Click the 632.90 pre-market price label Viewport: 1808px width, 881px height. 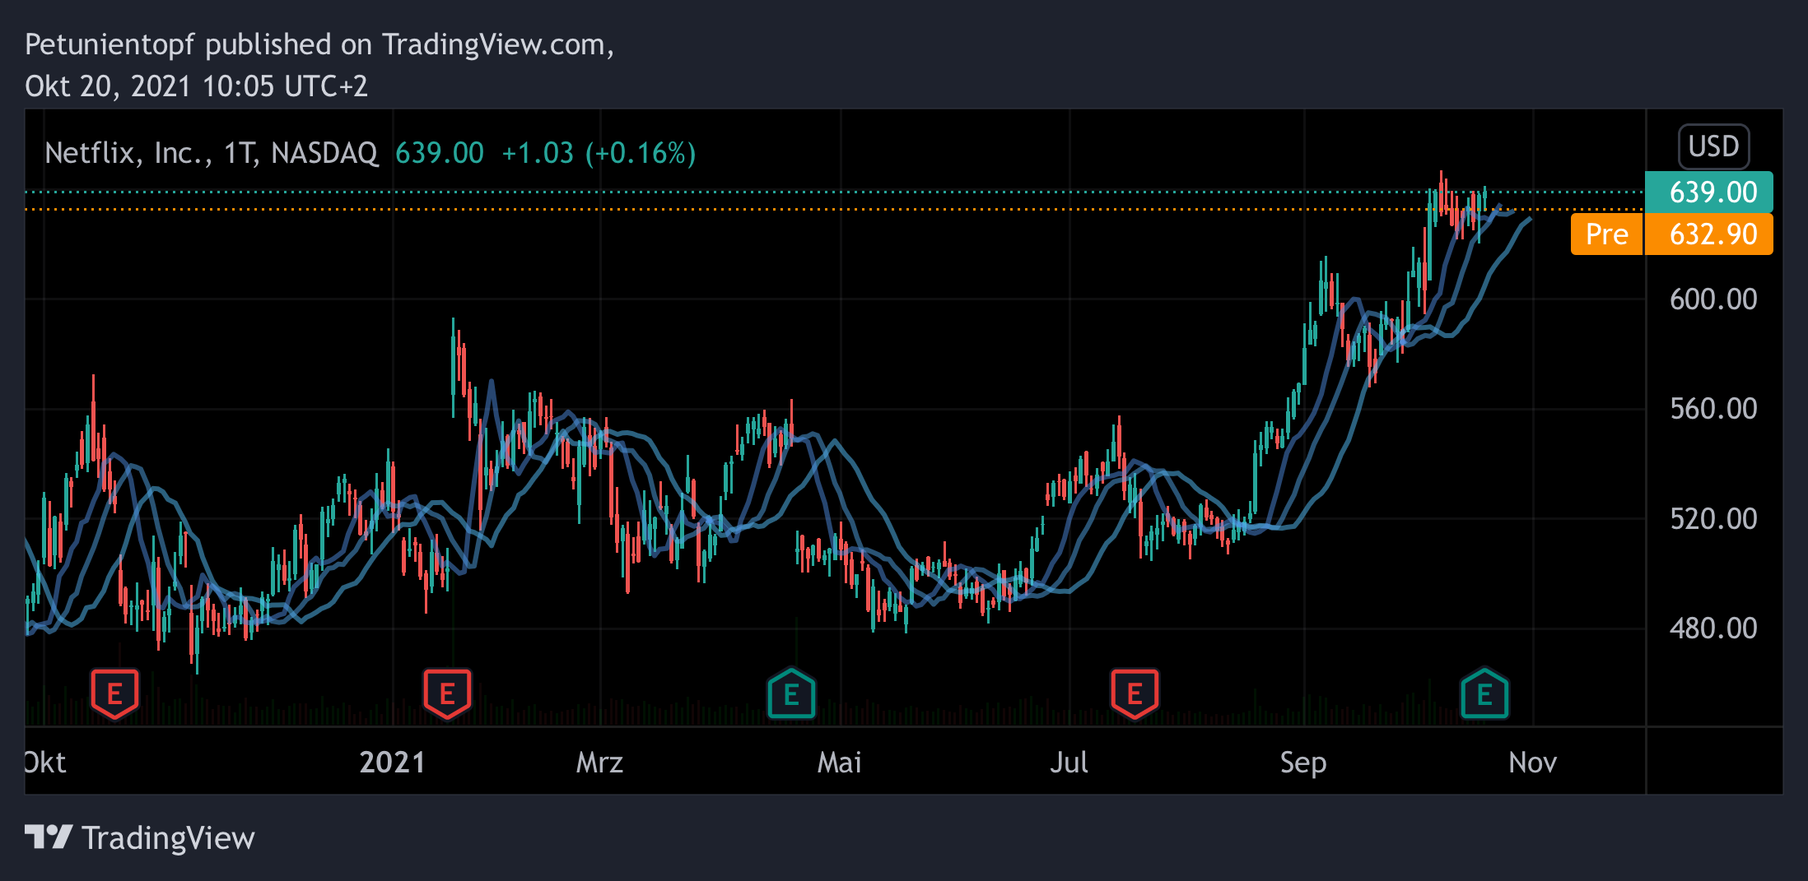point(1709,234)
